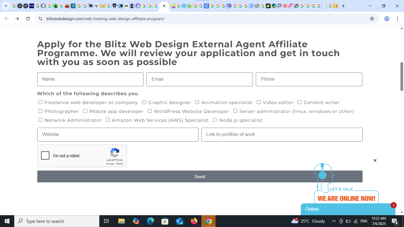Check the Mobile app developer box
This screenshot has width=404, height=227.
tap(85, 111)
